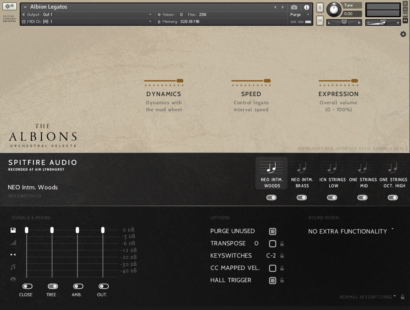This screenshot has height=310, width=410.
Task: Open the instrument info icon
Action: [x=306, y=7]
